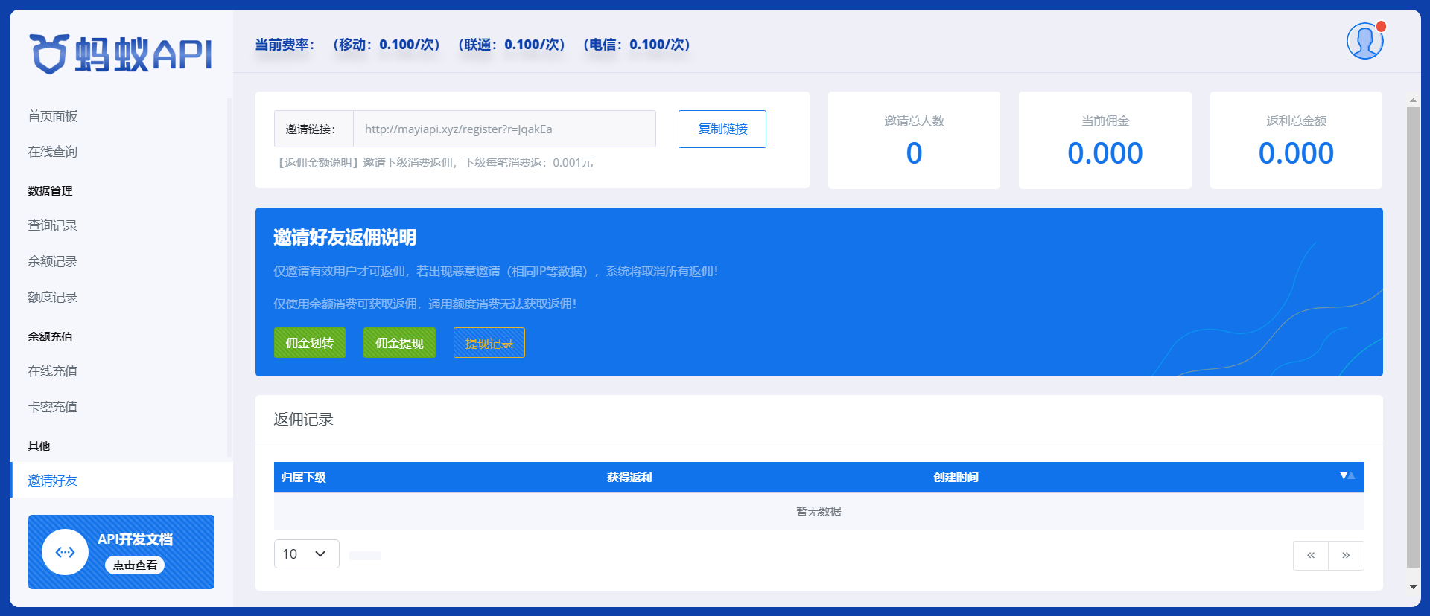Navigate to 在线充值 page

click(53, 371)
